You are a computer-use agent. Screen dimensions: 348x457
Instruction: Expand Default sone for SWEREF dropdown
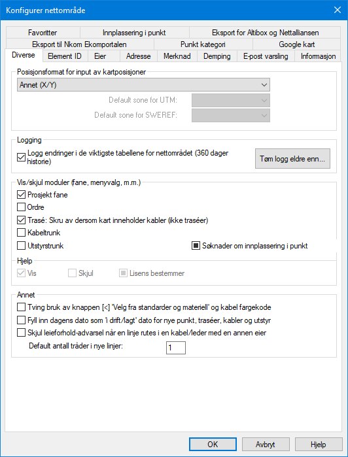click(231, 115)
